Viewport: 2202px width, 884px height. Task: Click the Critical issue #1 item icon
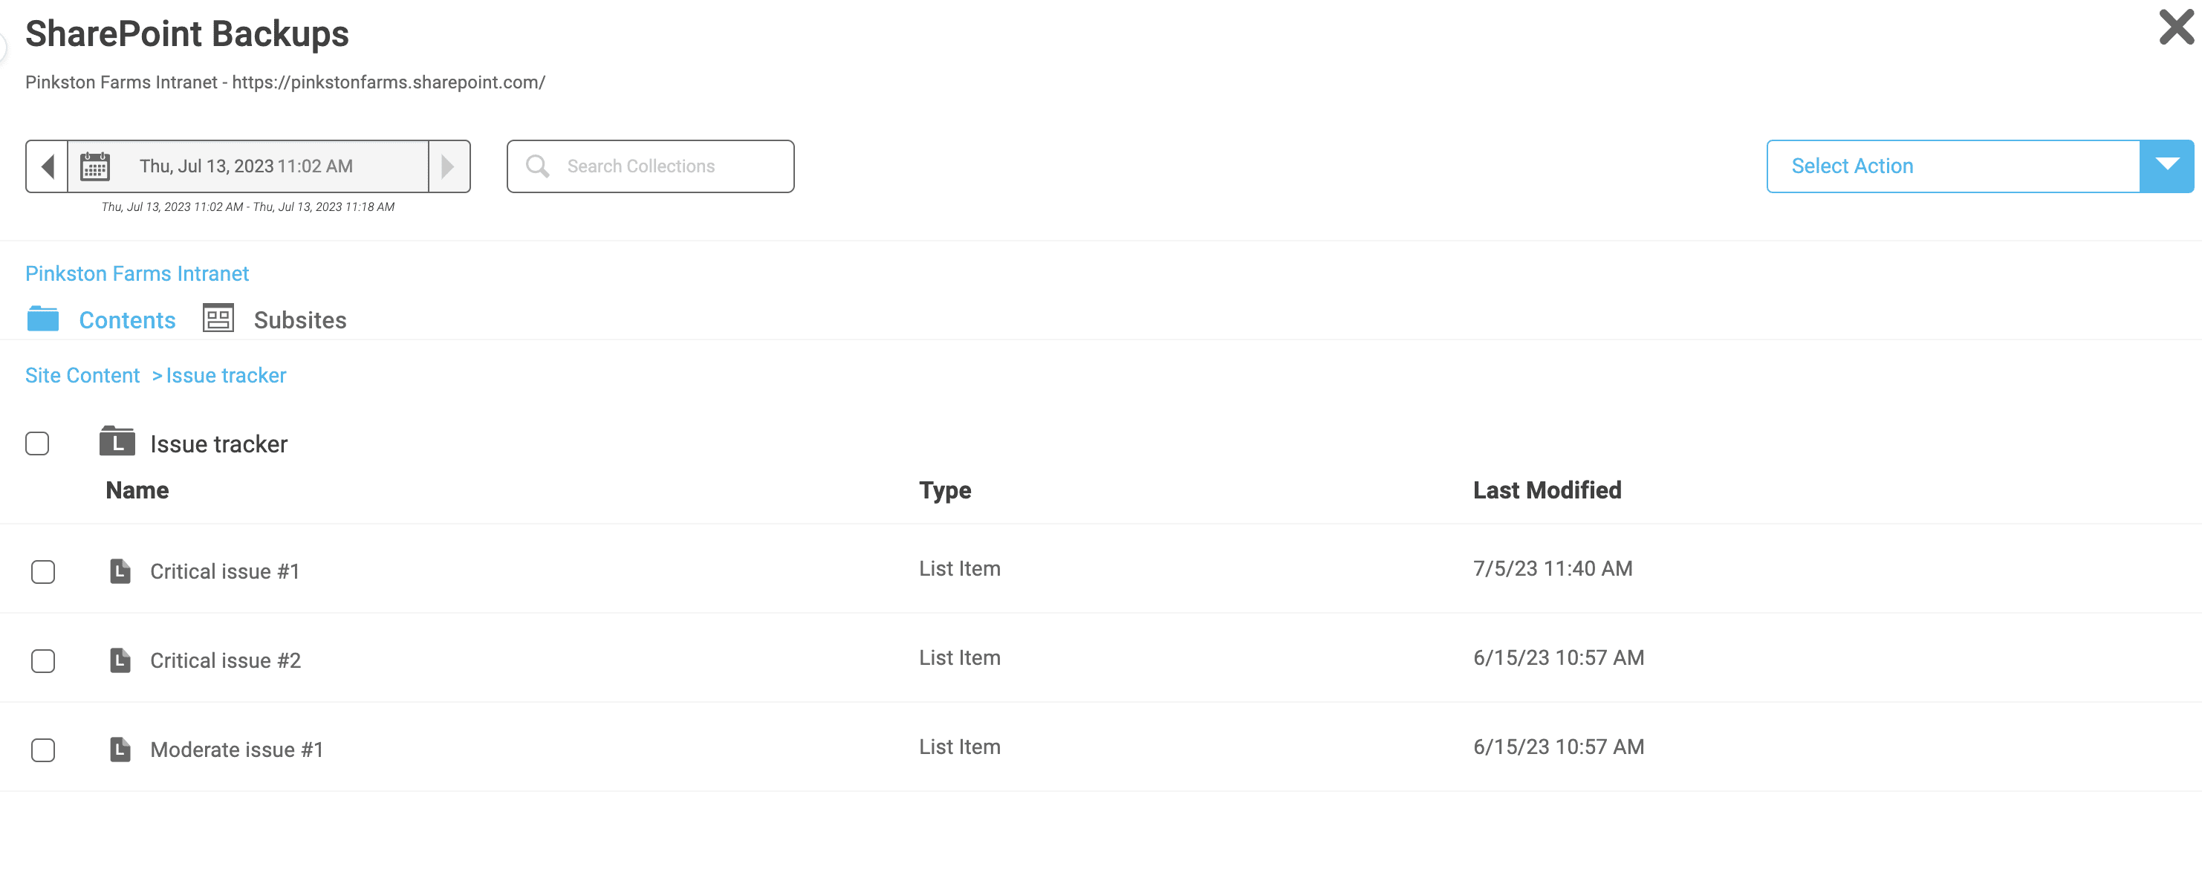point(120,571)
